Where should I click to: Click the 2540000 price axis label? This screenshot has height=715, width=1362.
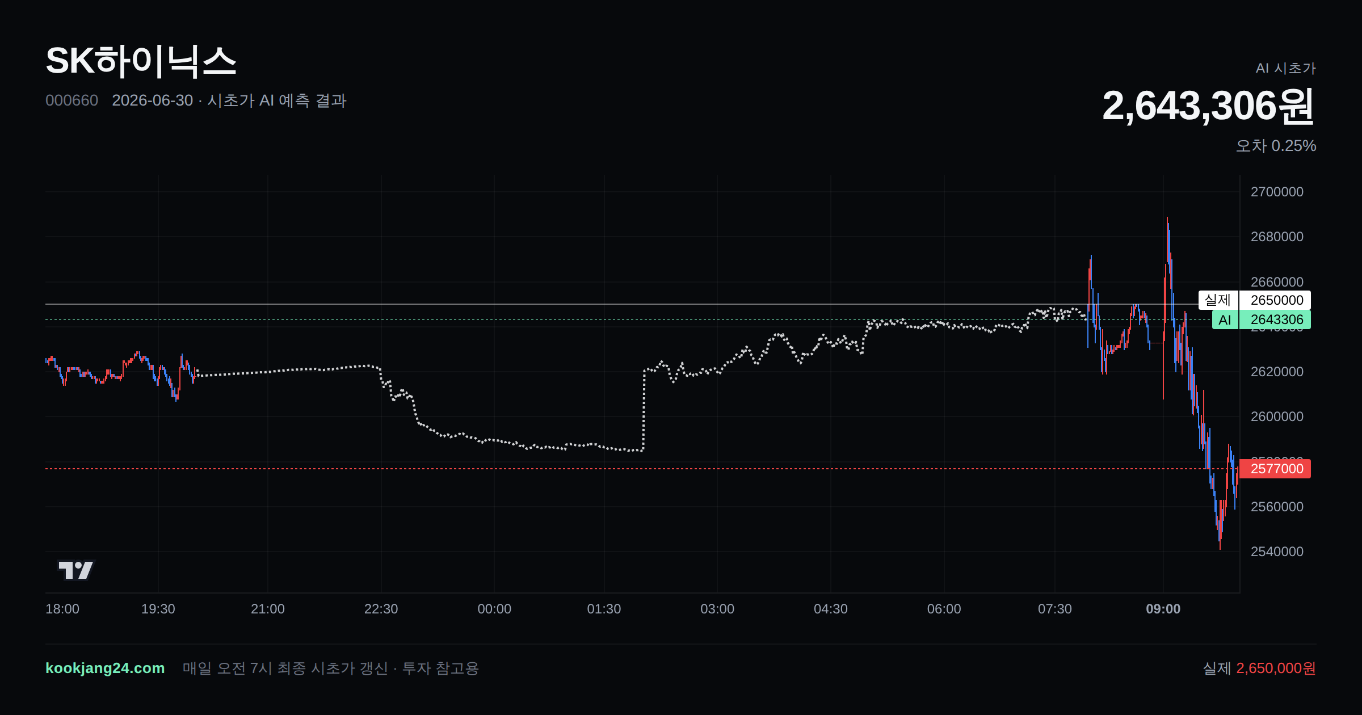(1277, 552)
